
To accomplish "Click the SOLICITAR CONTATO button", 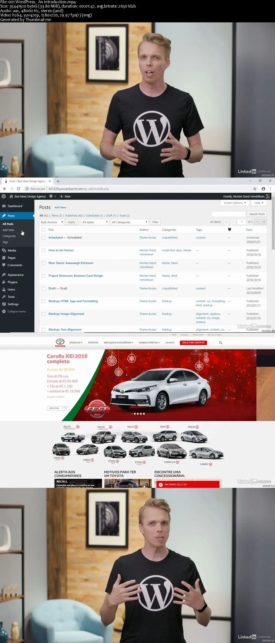I will click(193, 343).
